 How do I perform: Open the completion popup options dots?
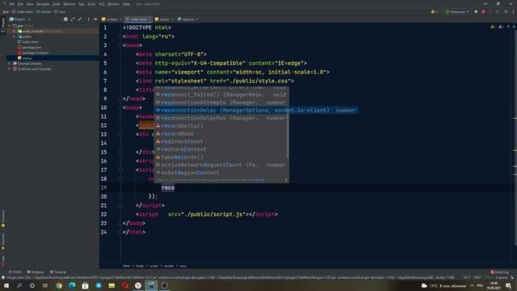click(x=286, y=179)
